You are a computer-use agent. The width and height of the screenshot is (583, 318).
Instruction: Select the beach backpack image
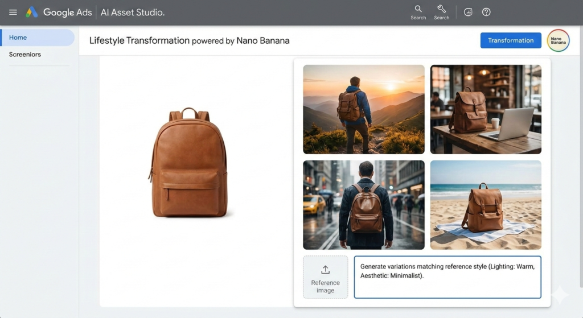coord(486,205)
